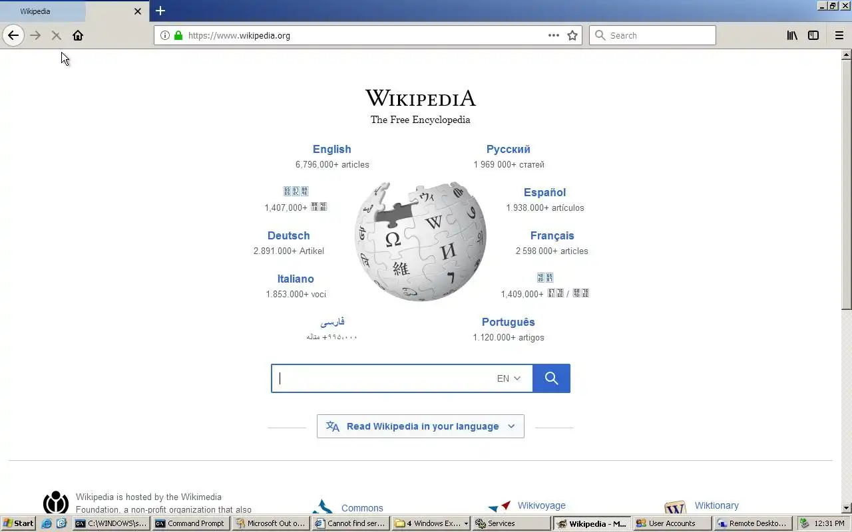Click the green padlock security icon
Screen dimensions: 852x532
pos(178,35)
